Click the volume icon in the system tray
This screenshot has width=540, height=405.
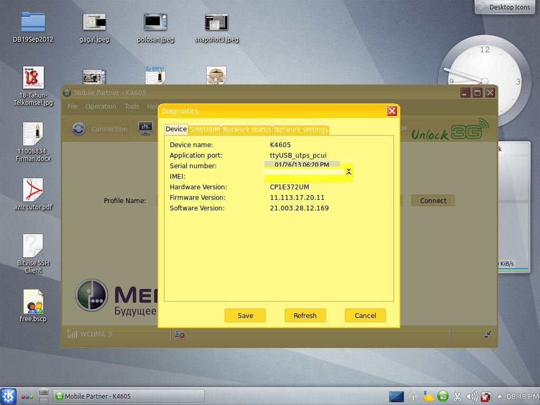pyautogui.click(x=472, y=397)
